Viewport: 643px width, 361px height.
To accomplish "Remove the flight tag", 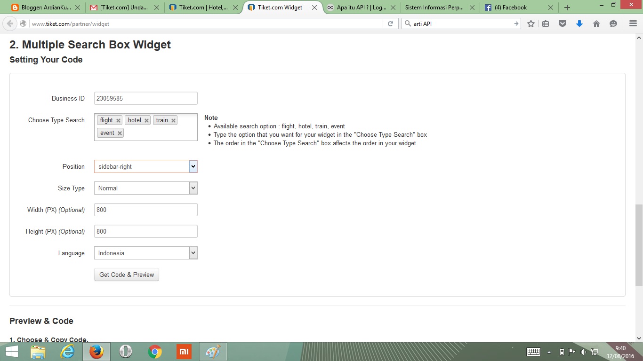I will [118, 120].
